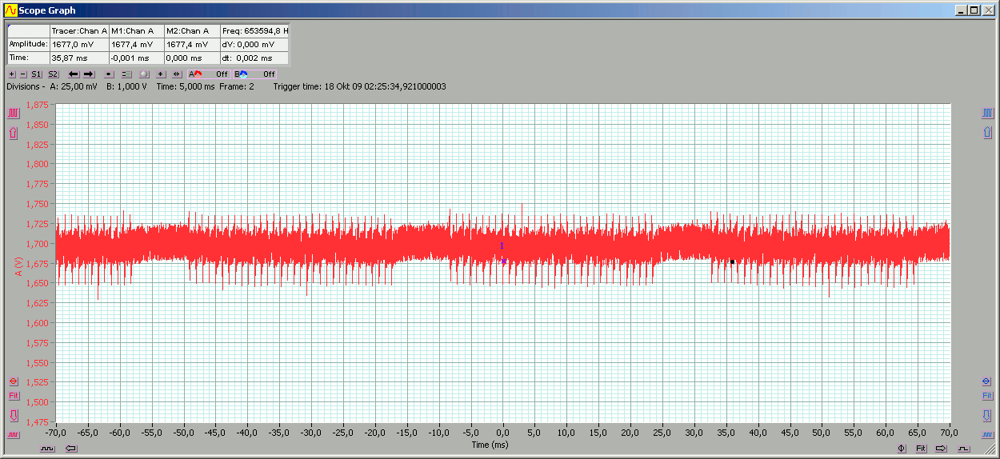The image size is (1000, 459).
Task: Toggle the channel B Off control
Action: point(254,74)
